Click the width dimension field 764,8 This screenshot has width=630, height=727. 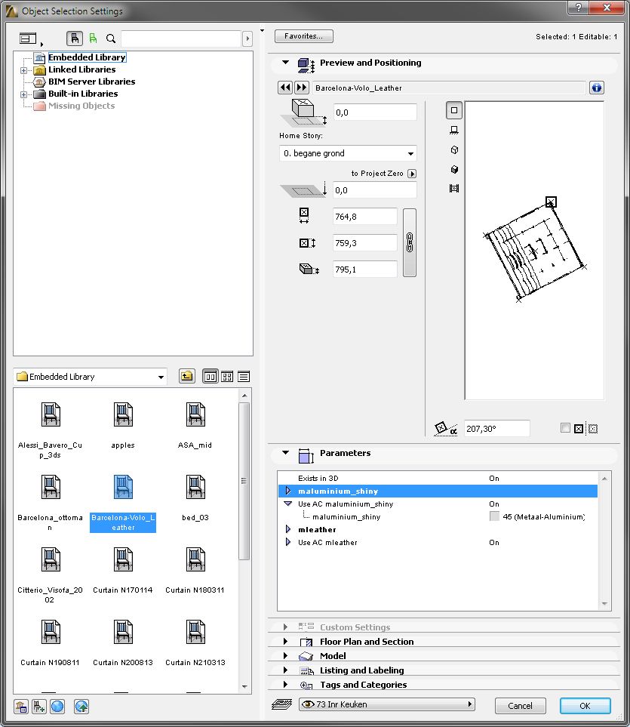(x=365, y=217)
